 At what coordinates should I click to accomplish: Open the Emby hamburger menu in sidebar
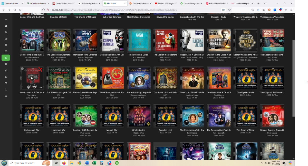coord(6,19)
